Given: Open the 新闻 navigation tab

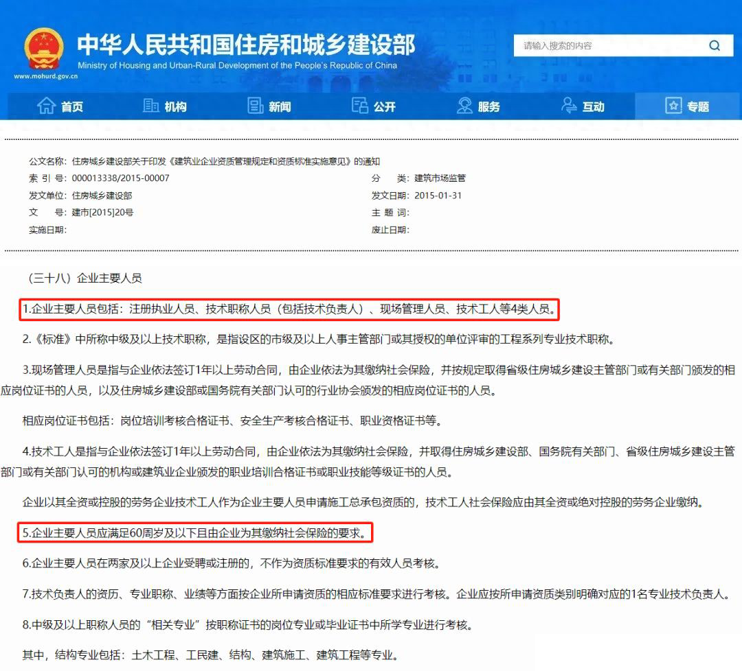Looking at the screenshot, I should point(280,107).
